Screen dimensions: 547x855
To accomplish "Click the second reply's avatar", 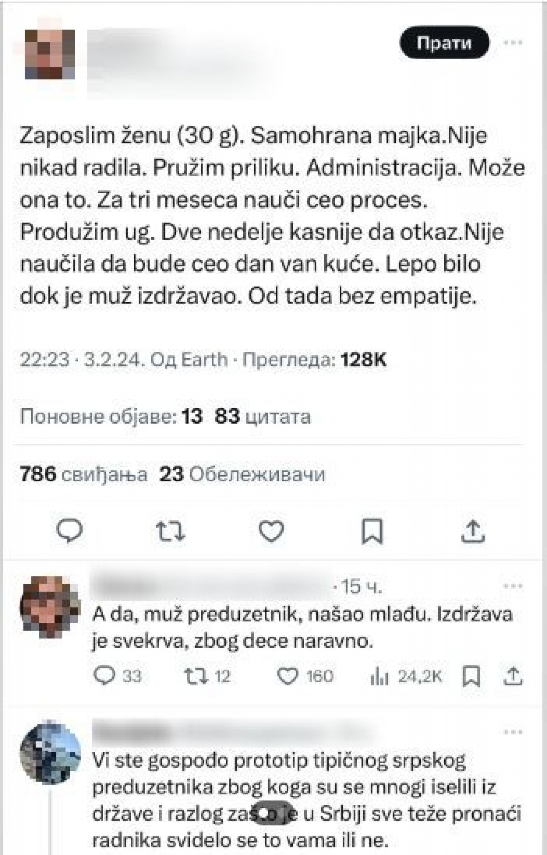I will pyautogui.click(x=50, y=751).
